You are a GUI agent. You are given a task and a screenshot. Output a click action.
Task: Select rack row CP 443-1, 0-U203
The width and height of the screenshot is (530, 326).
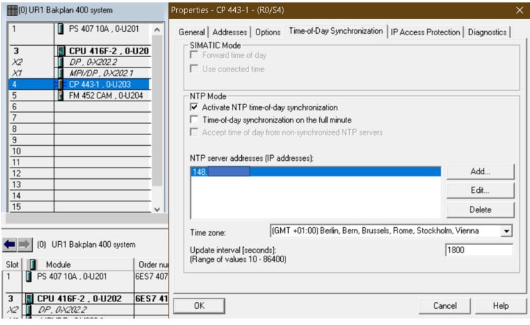tap(79, 84)
